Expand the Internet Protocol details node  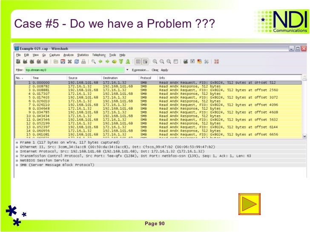[x=17, y=152]
